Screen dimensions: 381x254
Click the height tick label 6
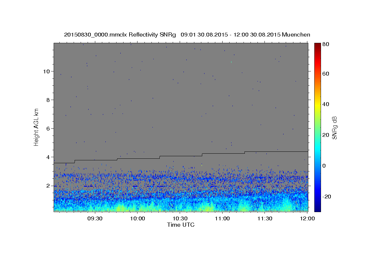(x=48, y=128)
